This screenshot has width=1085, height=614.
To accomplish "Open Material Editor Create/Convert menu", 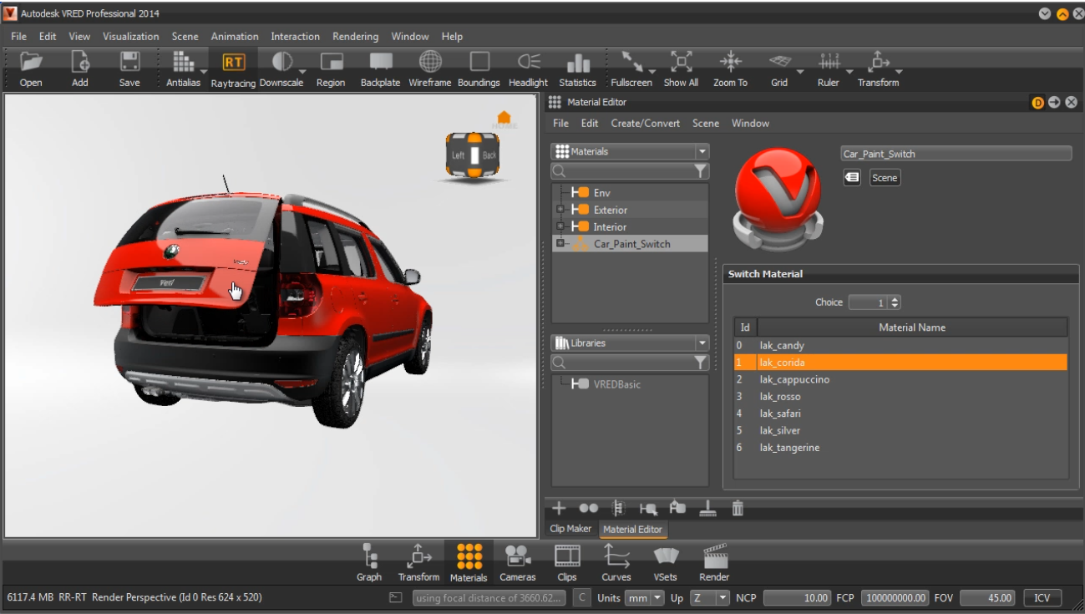I will (x=646, y=124).
